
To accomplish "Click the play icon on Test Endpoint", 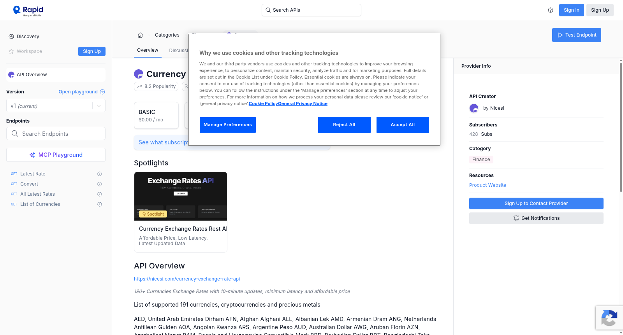I will point(560,35).
